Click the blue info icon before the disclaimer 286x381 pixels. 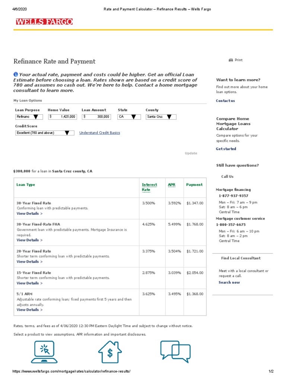click(16, 74)
